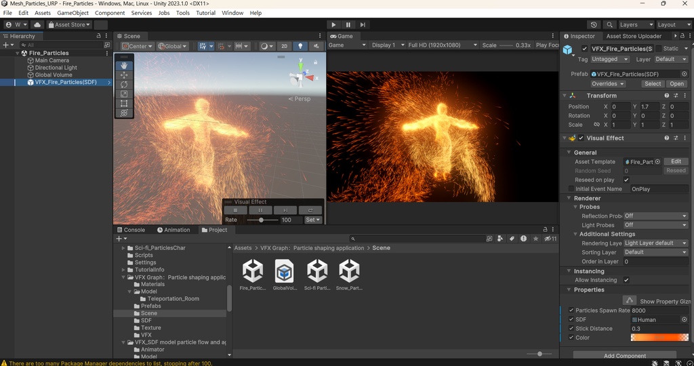
Task: Open Full HD resolution dropdown
Action: click(443, 45)
